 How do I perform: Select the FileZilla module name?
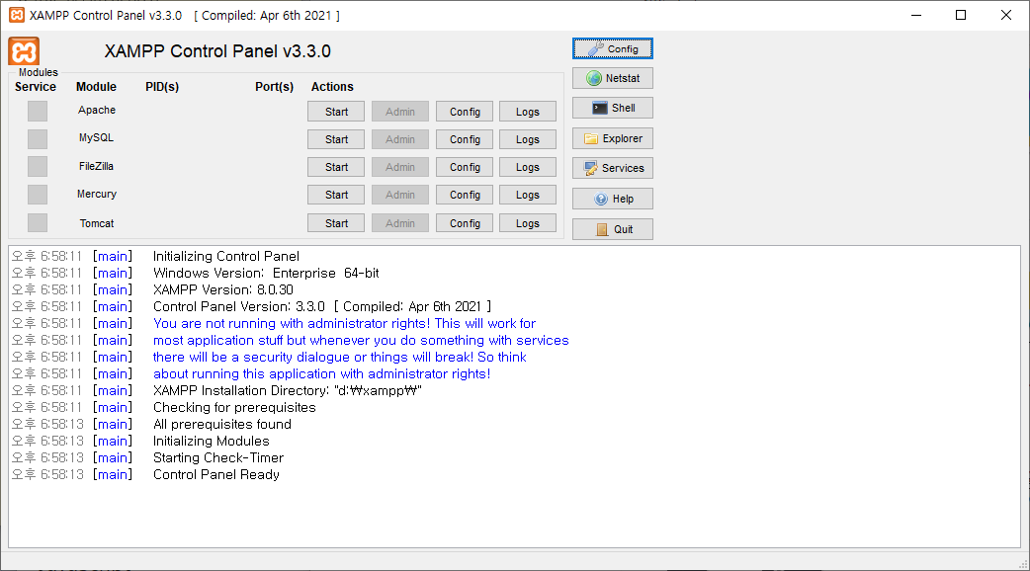[97, 166]
